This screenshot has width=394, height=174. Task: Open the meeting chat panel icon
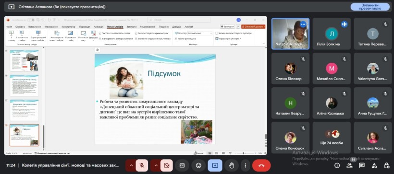(x=362, y=165)
